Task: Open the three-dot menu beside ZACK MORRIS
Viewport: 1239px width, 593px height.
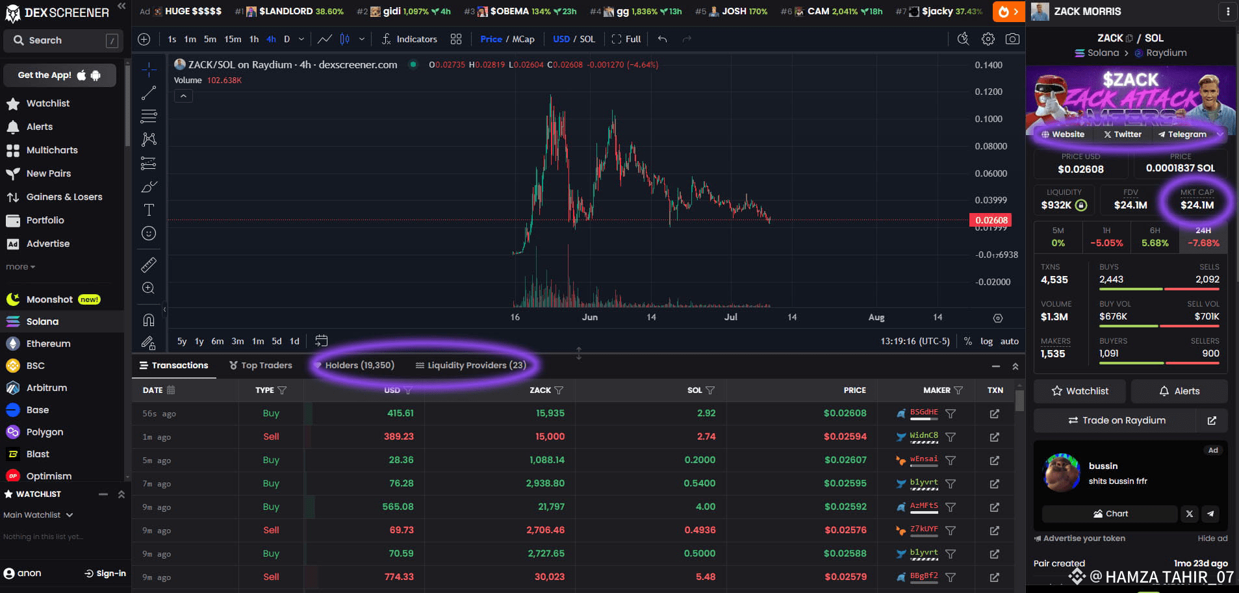Action: pyautogui.click(x=1228, y=12)
